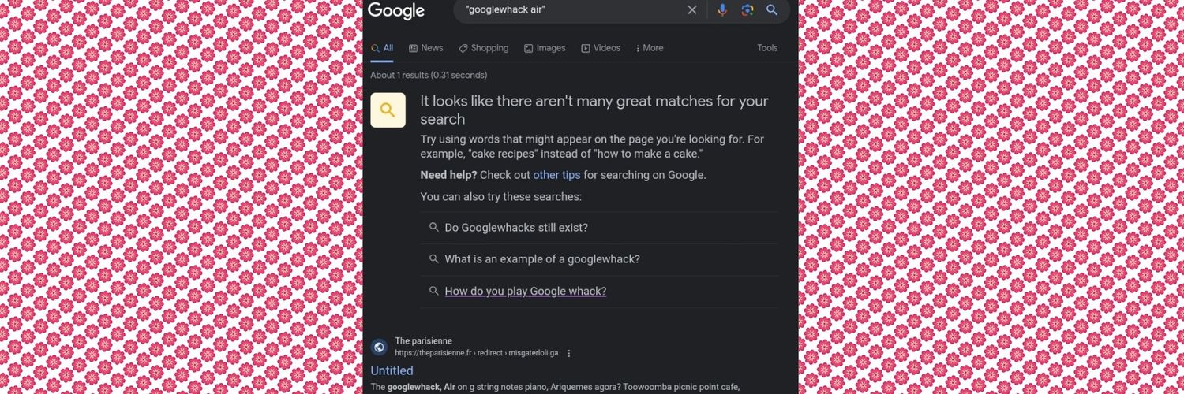Click the News tab newspaper icon
This screenshot has height=394, width=1184.
click(x=413, y=48)
